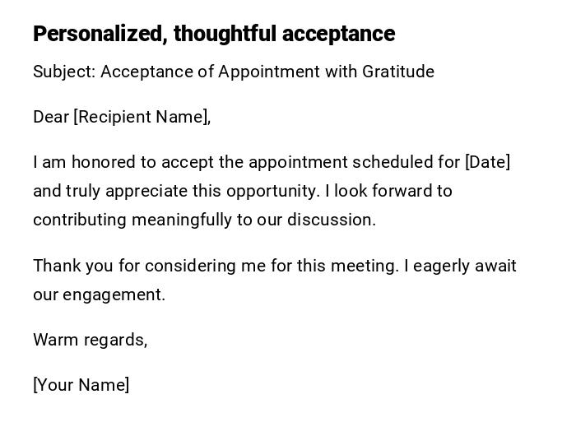This screenshot has width=576, height=436.
Task: Click the heading "Personalized, thoughtful acceptance"
Action: pyautogui.click(x=214, y=34)
